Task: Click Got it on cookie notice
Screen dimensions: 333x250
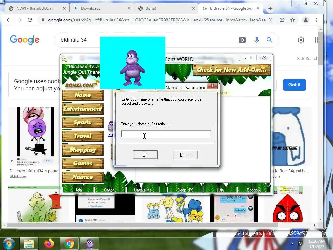Action: (x=294, y=85)
